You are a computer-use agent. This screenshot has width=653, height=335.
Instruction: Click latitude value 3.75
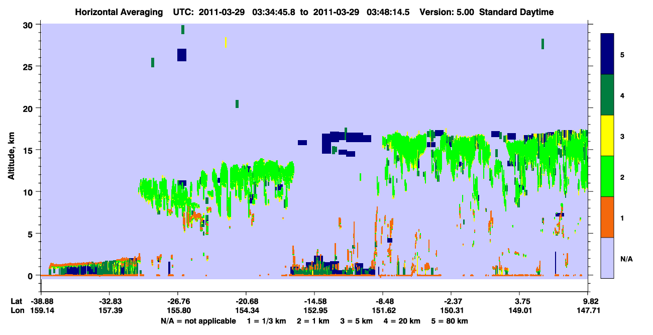click(522, 301)
